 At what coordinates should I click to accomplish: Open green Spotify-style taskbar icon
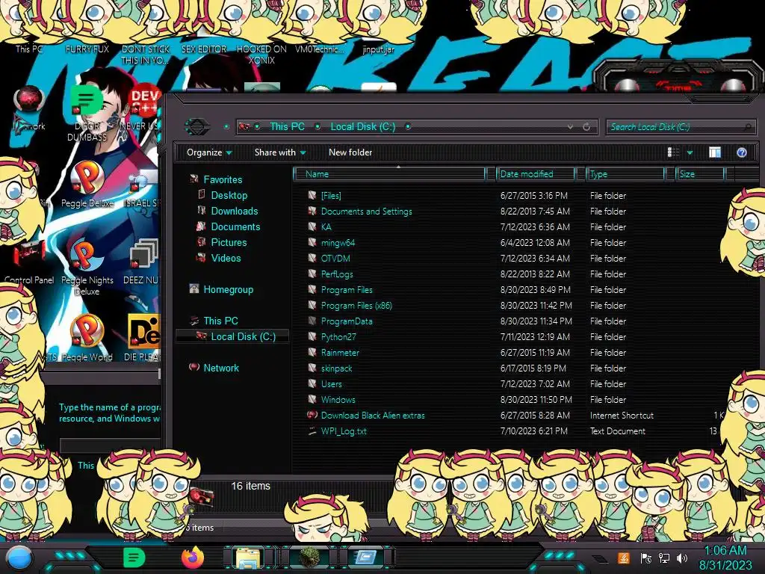click(x=134, y=558)
